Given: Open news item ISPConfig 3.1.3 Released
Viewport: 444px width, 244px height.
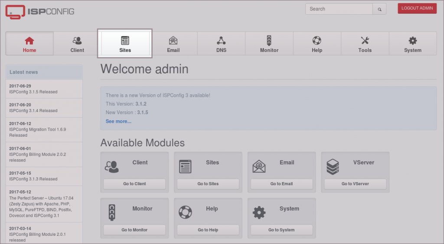Looking at the screenshot, I should (x=33, y=179).
